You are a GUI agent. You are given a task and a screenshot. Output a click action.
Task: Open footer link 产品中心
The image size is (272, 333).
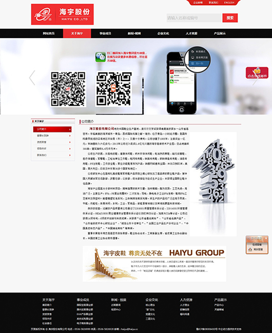tap(219, 305)
